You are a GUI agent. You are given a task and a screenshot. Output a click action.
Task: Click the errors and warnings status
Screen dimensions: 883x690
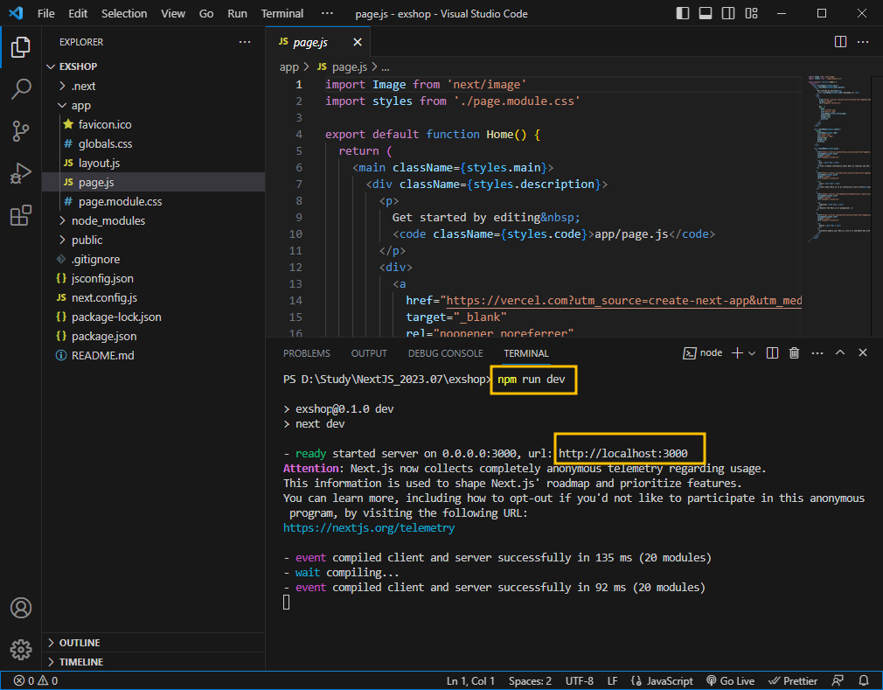(36, 680)
